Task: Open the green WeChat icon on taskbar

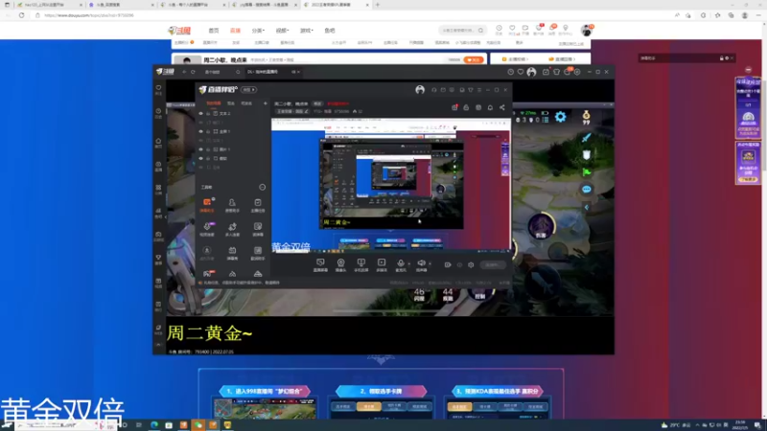Action: (x=198, y=425)
